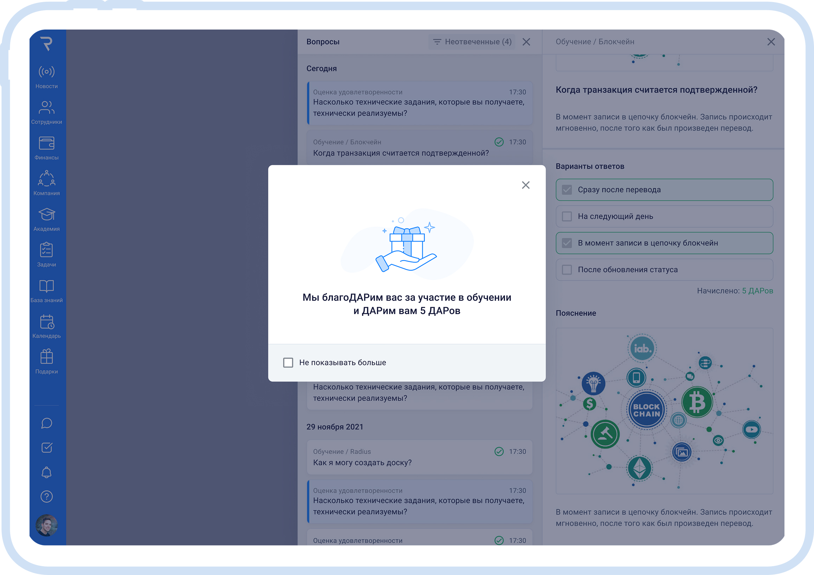Viewport: 814px width, 575px height.
Task: Toggle the Сразу после перевода checkbox
Action: click(x=566, y=190)
